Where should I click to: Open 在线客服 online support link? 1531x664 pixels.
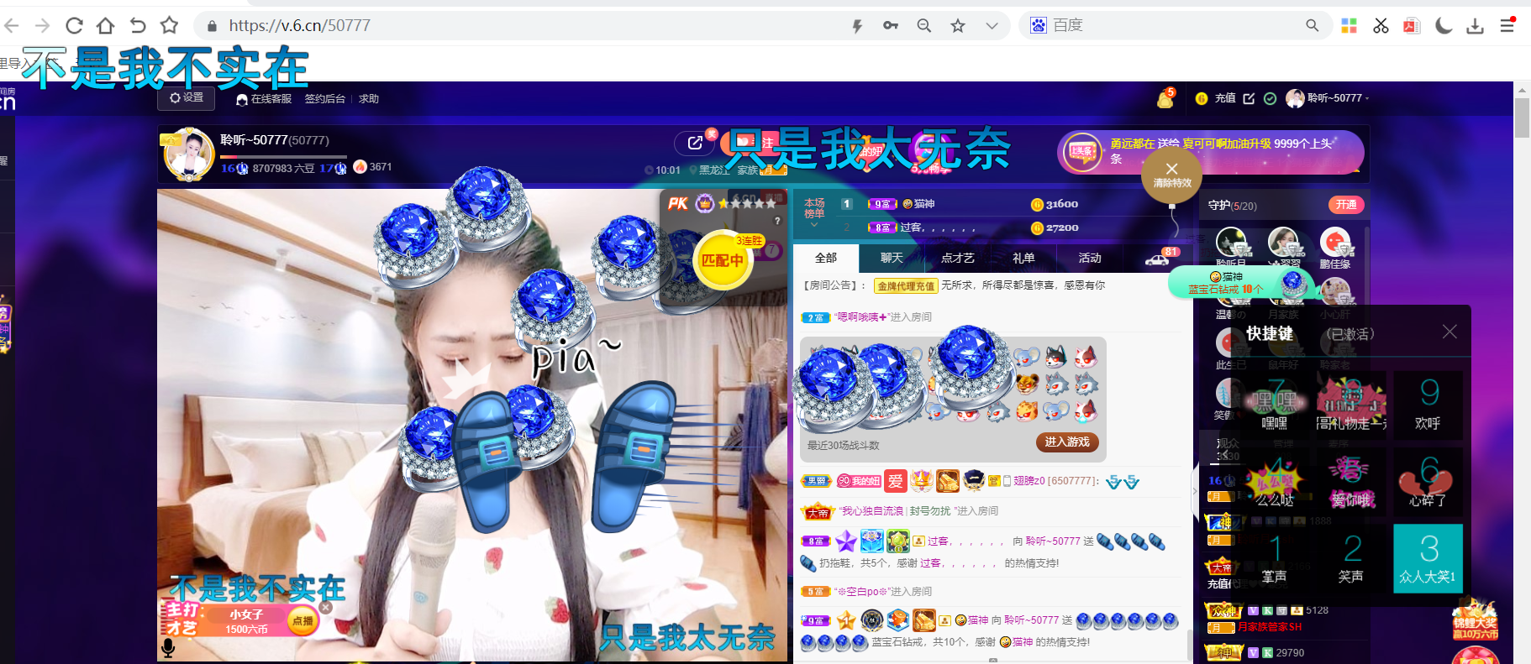coord(264,99)
